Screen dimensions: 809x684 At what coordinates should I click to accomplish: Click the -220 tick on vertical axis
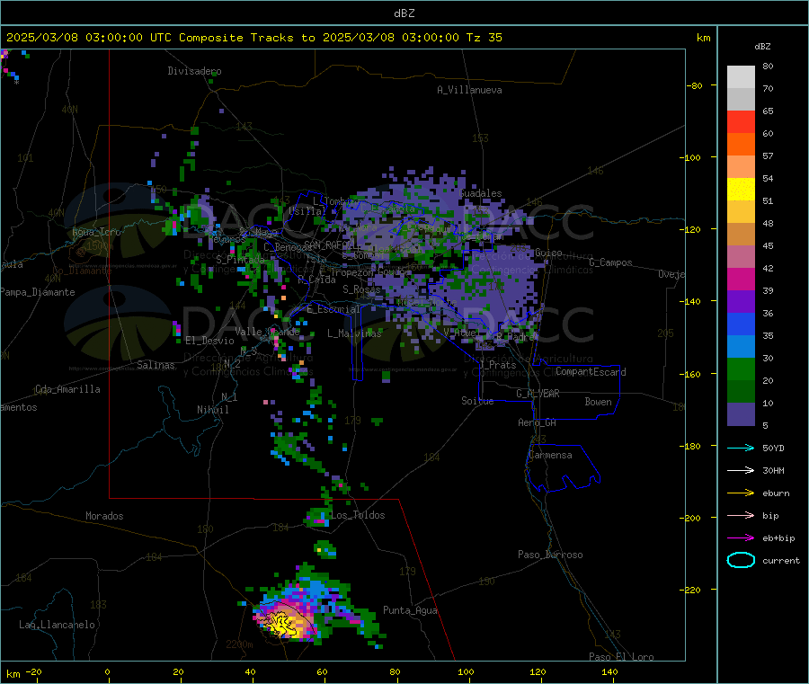pyautogui.click(x=692, y=590)
